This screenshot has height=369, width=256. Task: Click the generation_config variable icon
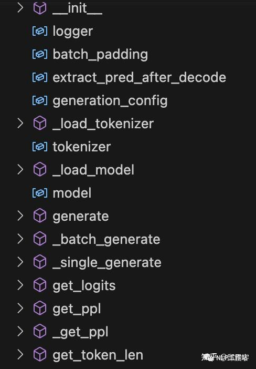coord(40,100)
